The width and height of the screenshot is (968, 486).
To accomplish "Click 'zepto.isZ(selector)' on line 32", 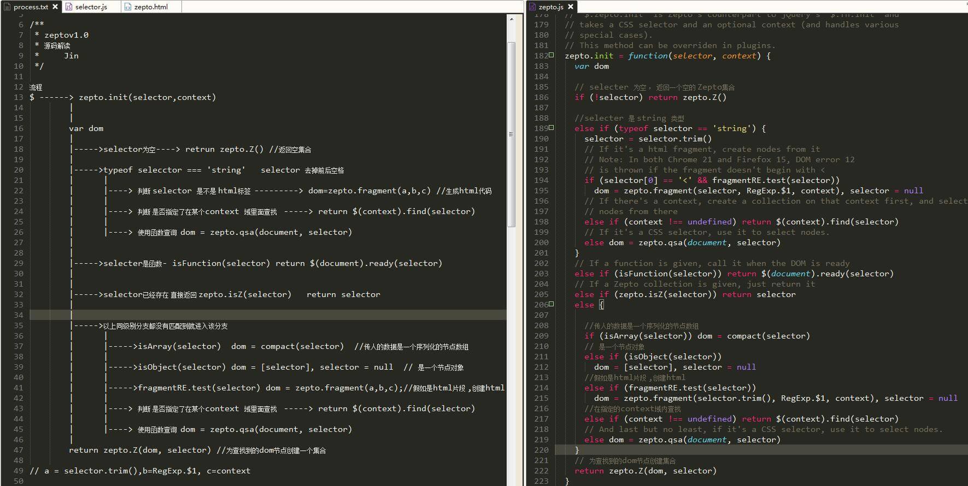I will point(245,294).
